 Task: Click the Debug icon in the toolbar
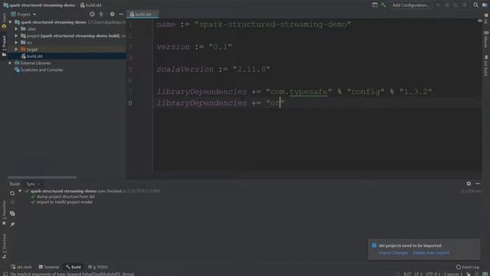click(x=447, y=5)
